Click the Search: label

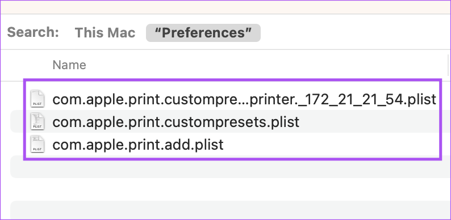[33, 32]
